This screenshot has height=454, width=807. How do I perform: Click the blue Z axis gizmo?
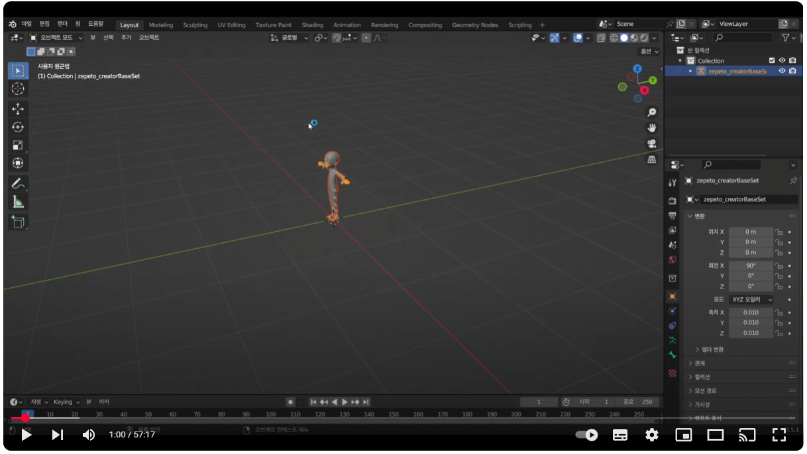pos(637,68)
